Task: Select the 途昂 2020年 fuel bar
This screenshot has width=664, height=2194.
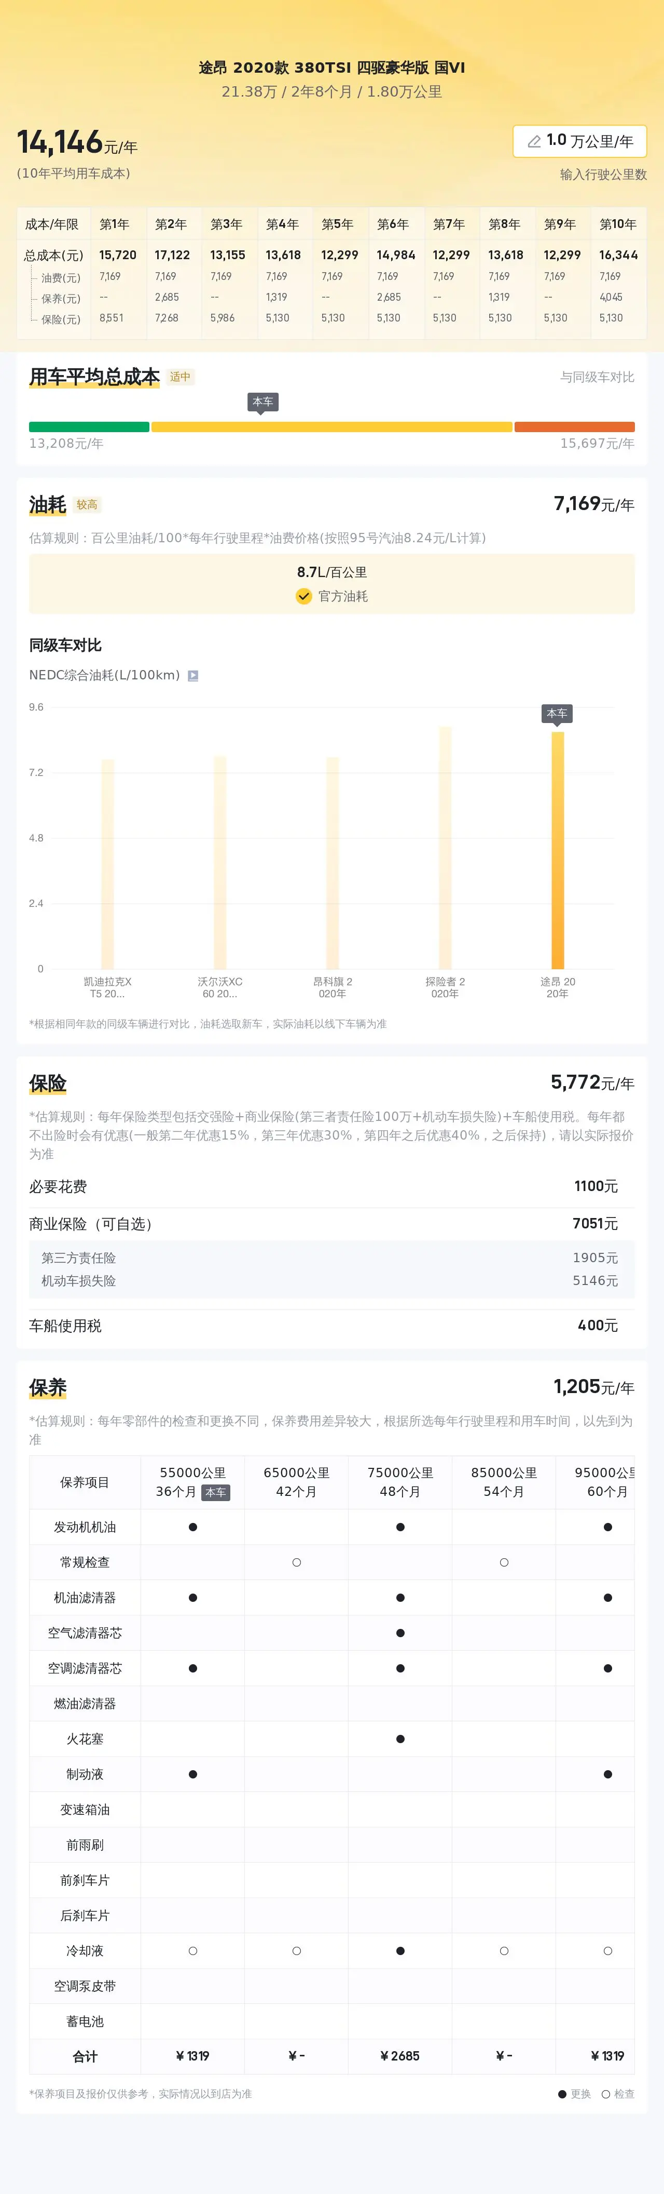Action: 558,850
